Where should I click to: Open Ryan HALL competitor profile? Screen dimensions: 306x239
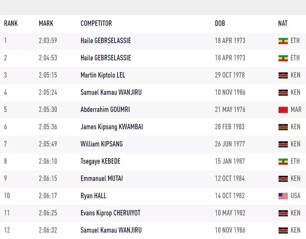93,196
